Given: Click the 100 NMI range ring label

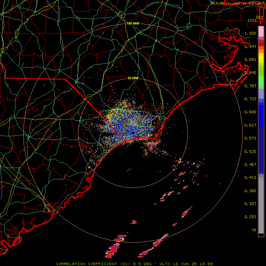Looking at the screenshot, I should [x=133, y=23].
